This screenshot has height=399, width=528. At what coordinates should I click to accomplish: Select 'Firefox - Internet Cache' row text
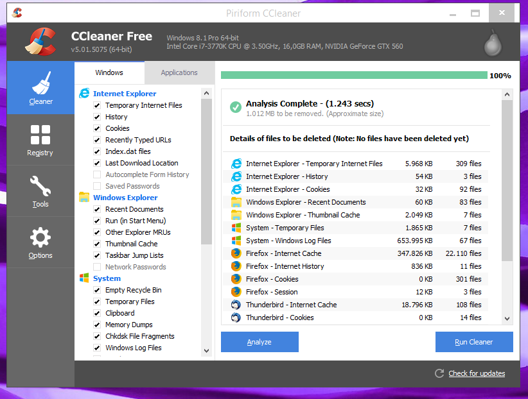point(283,253)
